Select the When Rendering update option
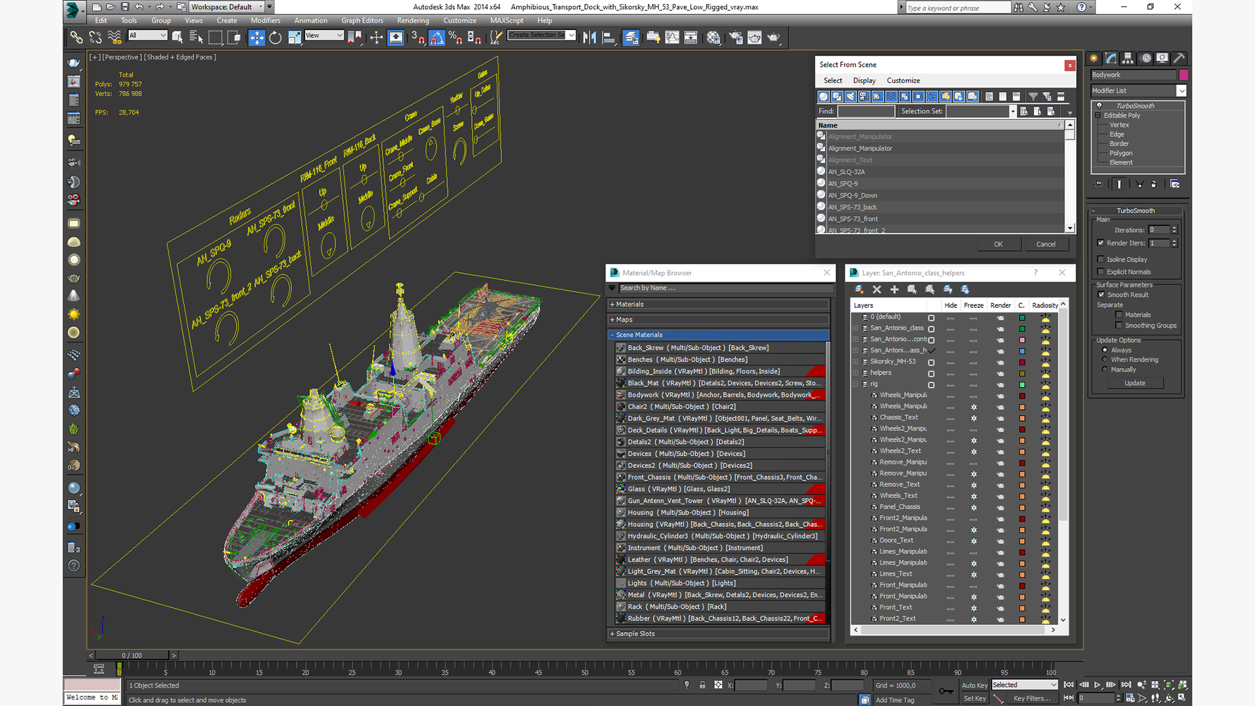 (1105, 360)
